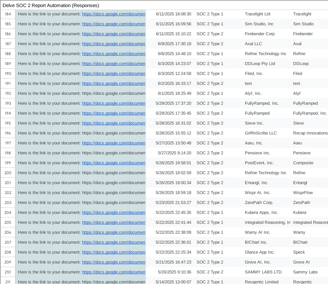Select cell 'SAMMY LABS LTD.'

263,272
